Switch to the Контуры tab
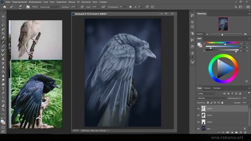 click(x=217, y=88)
